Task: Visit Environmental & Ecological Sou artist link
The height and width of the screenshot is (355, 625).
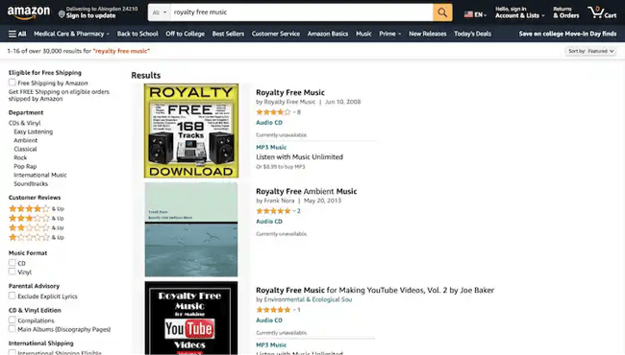Action: [x=308, y=299]
